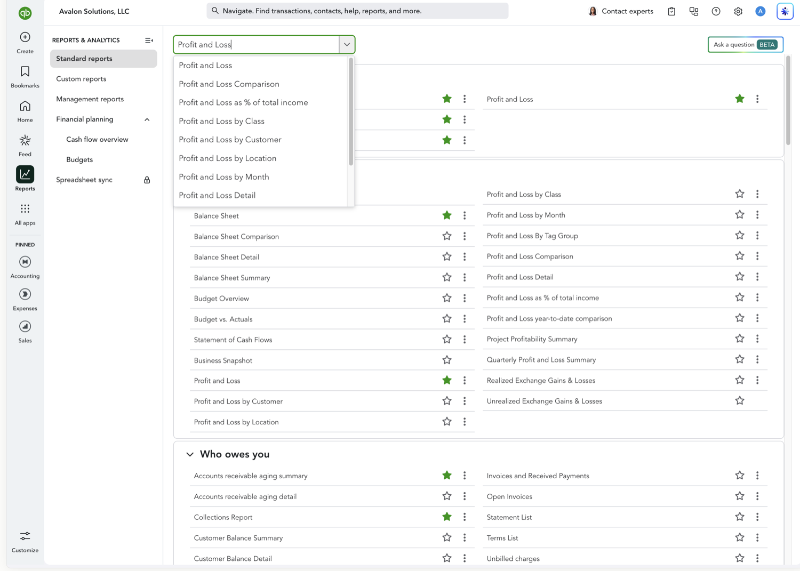Open the Budget vs. Actuals report

[x=223, y=319]
